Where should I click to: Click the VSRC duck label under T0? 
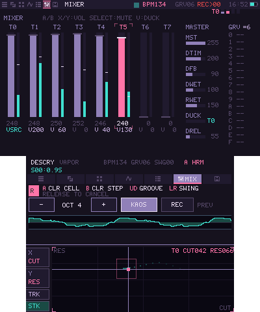click(x=14, y=130)
